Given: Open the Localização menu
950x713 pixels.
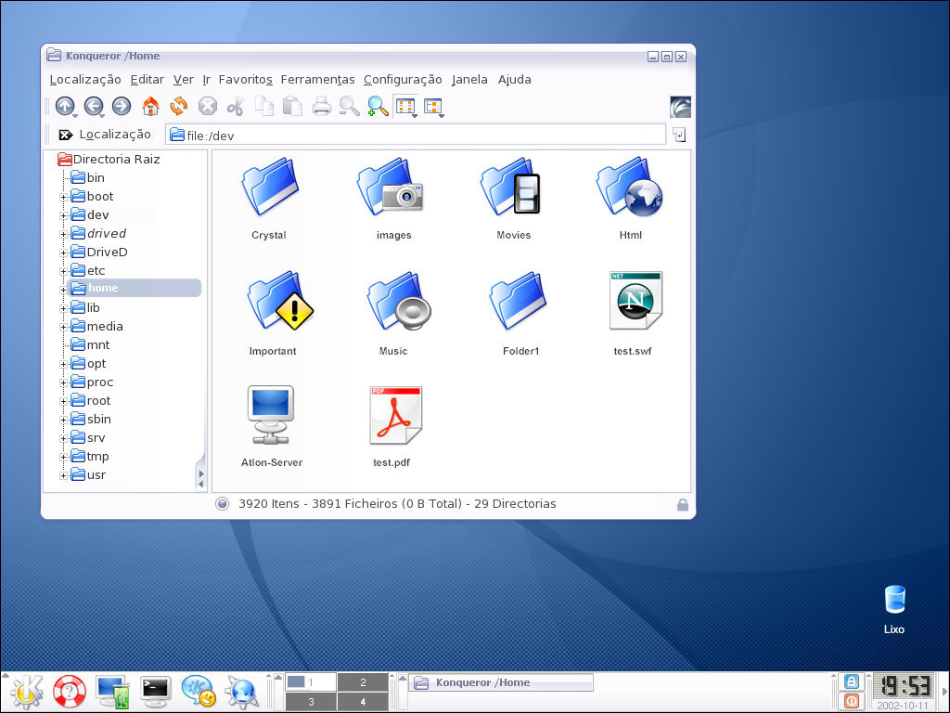Looking at the screenshot, I should coord(85,80).
